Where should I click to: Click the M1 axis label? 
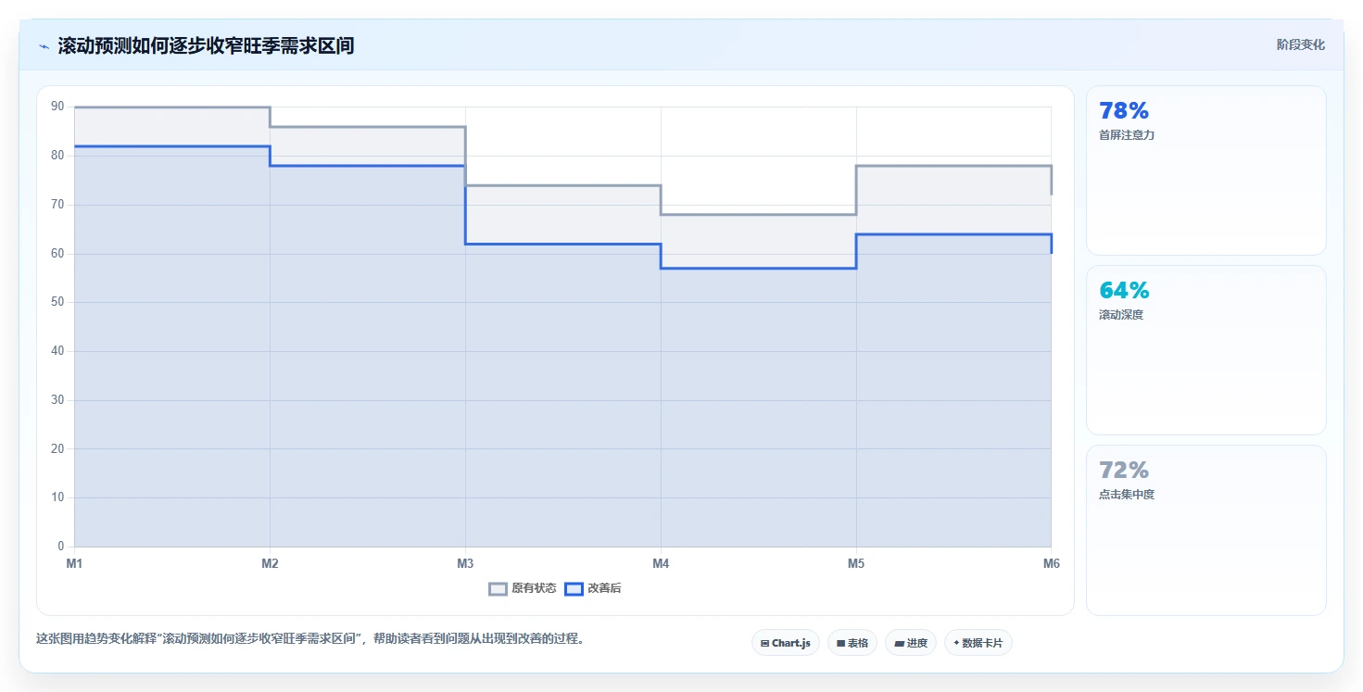point(74,563)
